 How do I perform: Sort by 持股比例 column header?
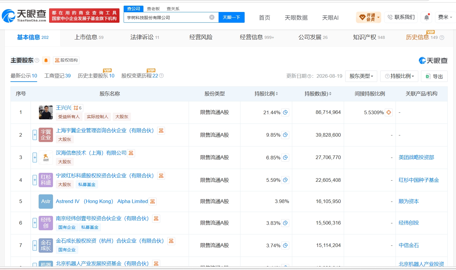pyautogui.click(x=266, y=94)
